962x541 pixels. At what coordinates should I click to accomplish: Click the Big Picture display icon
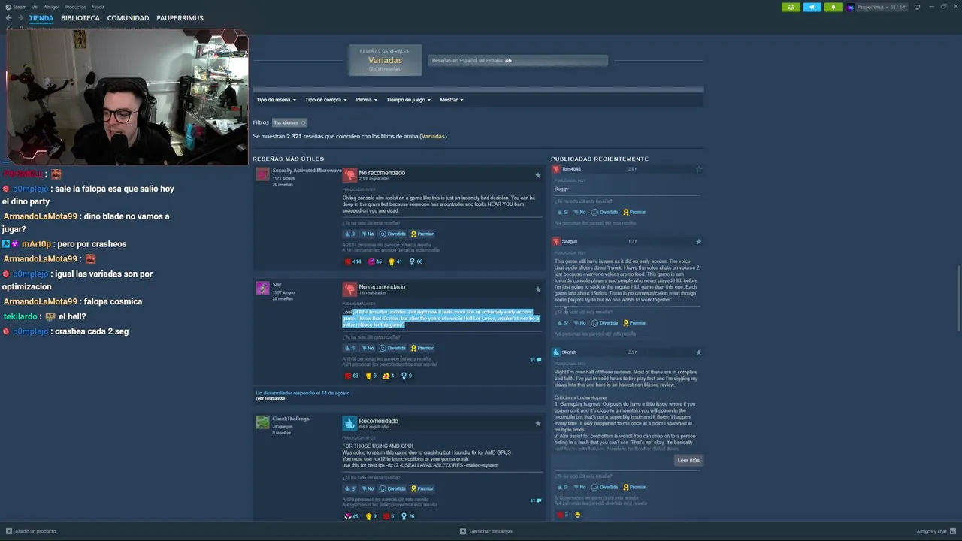[x=917, y=7]
